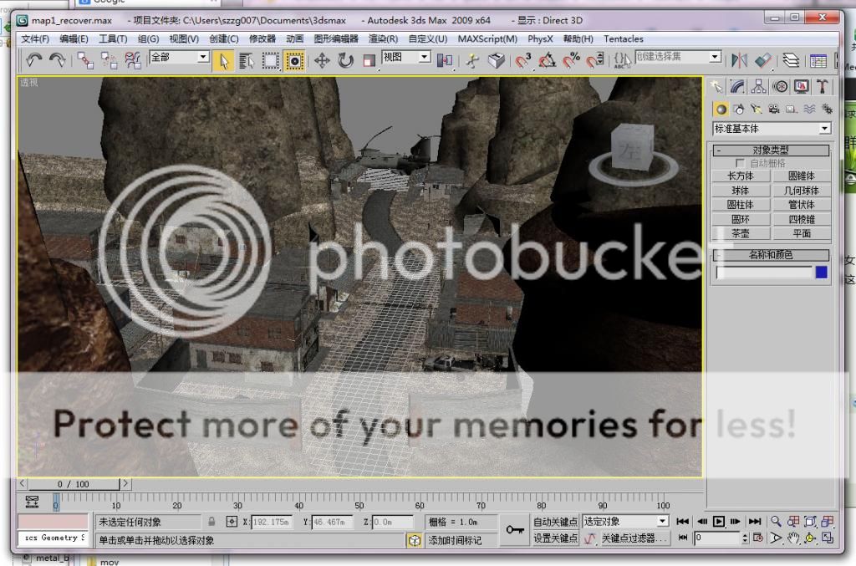Choose the Bind to Space Warp tool
The image size is (856, 566).
coord(133,60)
